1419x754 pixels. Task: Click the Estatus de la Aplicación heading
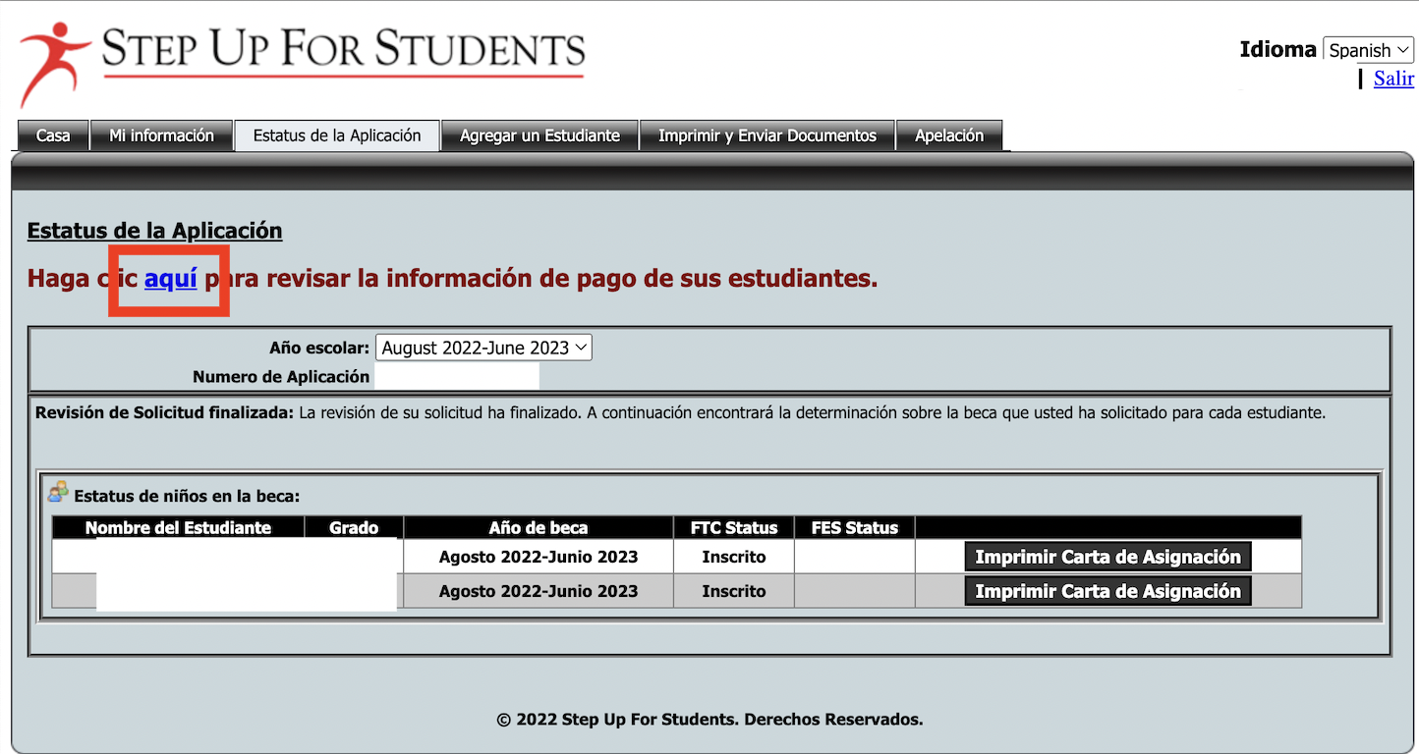point(154,231)
